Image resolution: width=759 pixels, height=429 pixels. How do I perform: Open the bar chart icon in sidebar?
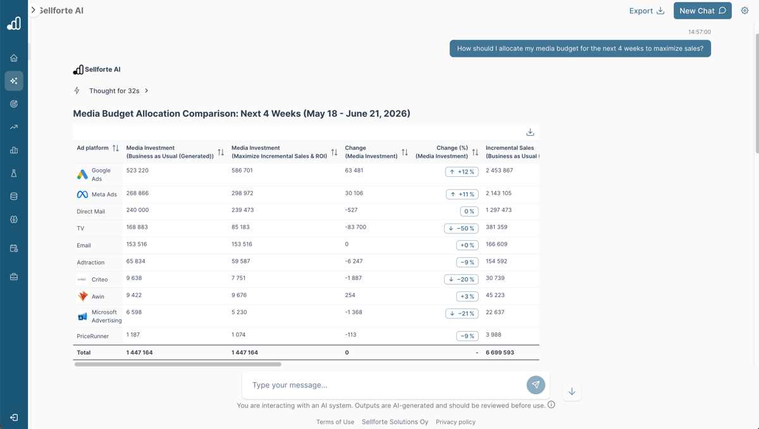tap(14, 150)
